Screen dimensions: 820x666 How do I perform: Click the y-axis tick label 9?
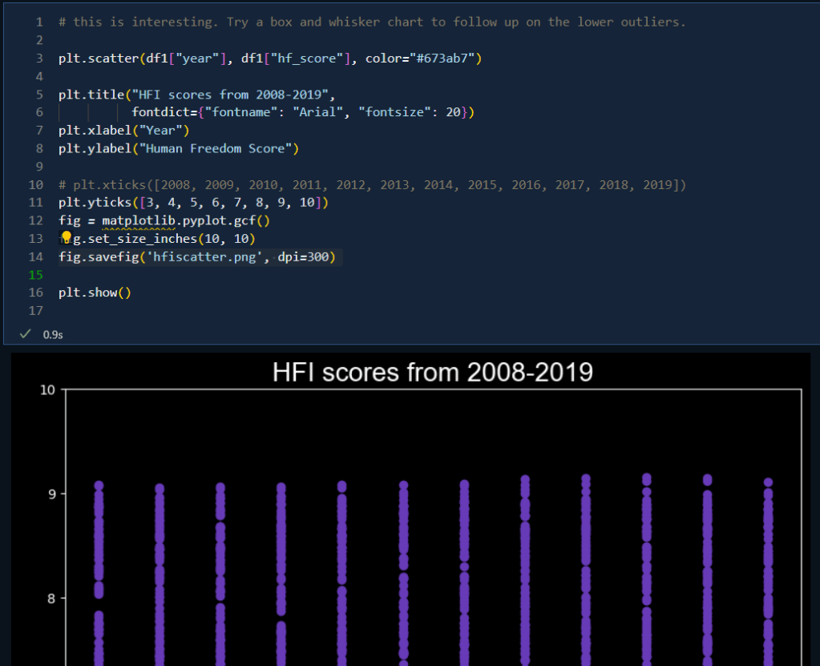pos(50,494)
